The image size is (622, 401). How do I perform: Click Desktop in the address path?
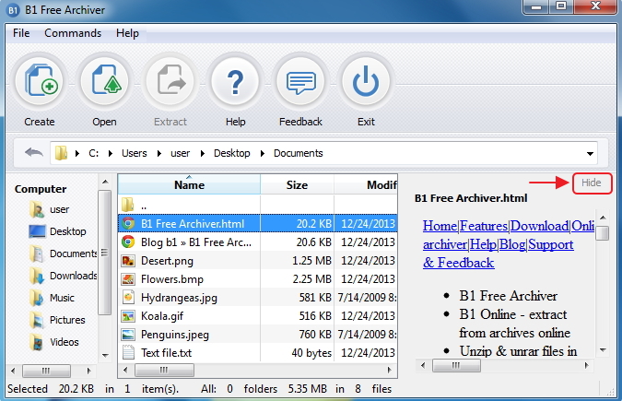coord(232,153)
